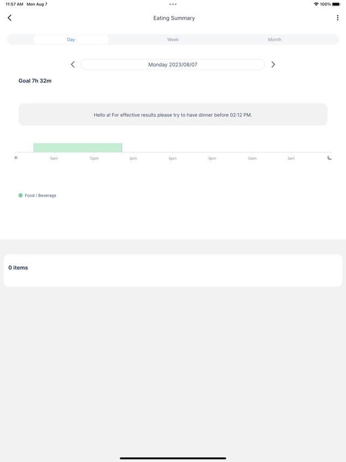Tap the moon icon on timeline
The width and height of the screenshot is (346, 462).
click(x=329, y=158)
